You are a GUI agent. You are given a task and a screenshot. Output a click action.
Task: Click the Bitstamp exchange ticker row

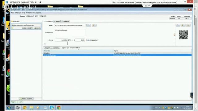coord(180,18)
